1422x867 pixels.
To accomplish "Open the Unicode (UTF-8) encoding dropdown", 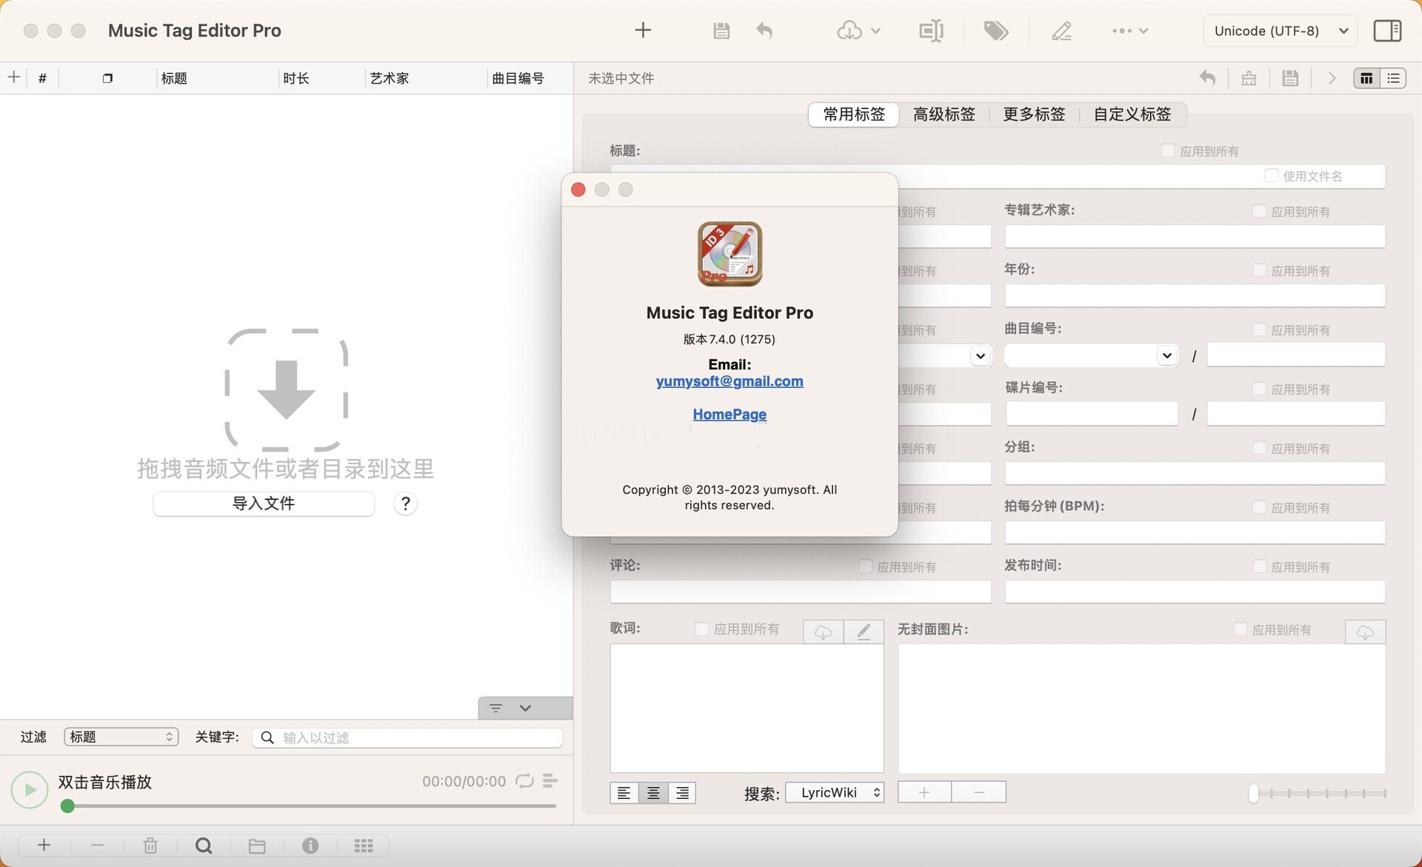I will (x=1280, y=30).
